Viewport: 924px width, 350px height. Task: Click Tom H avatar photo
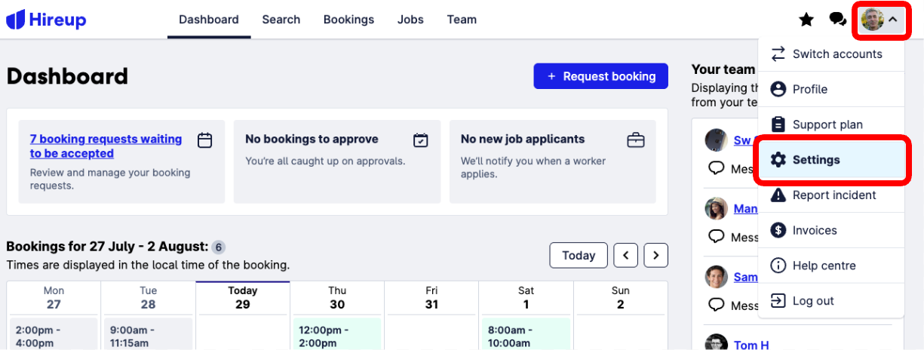(716, 342)
